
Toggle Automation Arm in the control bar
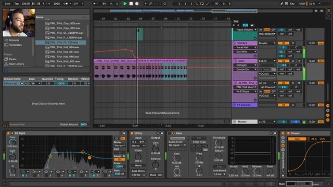click(150, 4)
